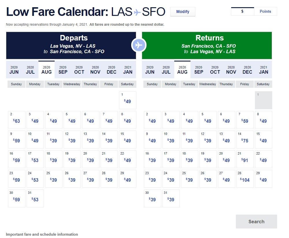Open DEC 2020 tab under Returns
Image resolution: width=289 pixels, height=238 pixels.
tap(247, 70)
